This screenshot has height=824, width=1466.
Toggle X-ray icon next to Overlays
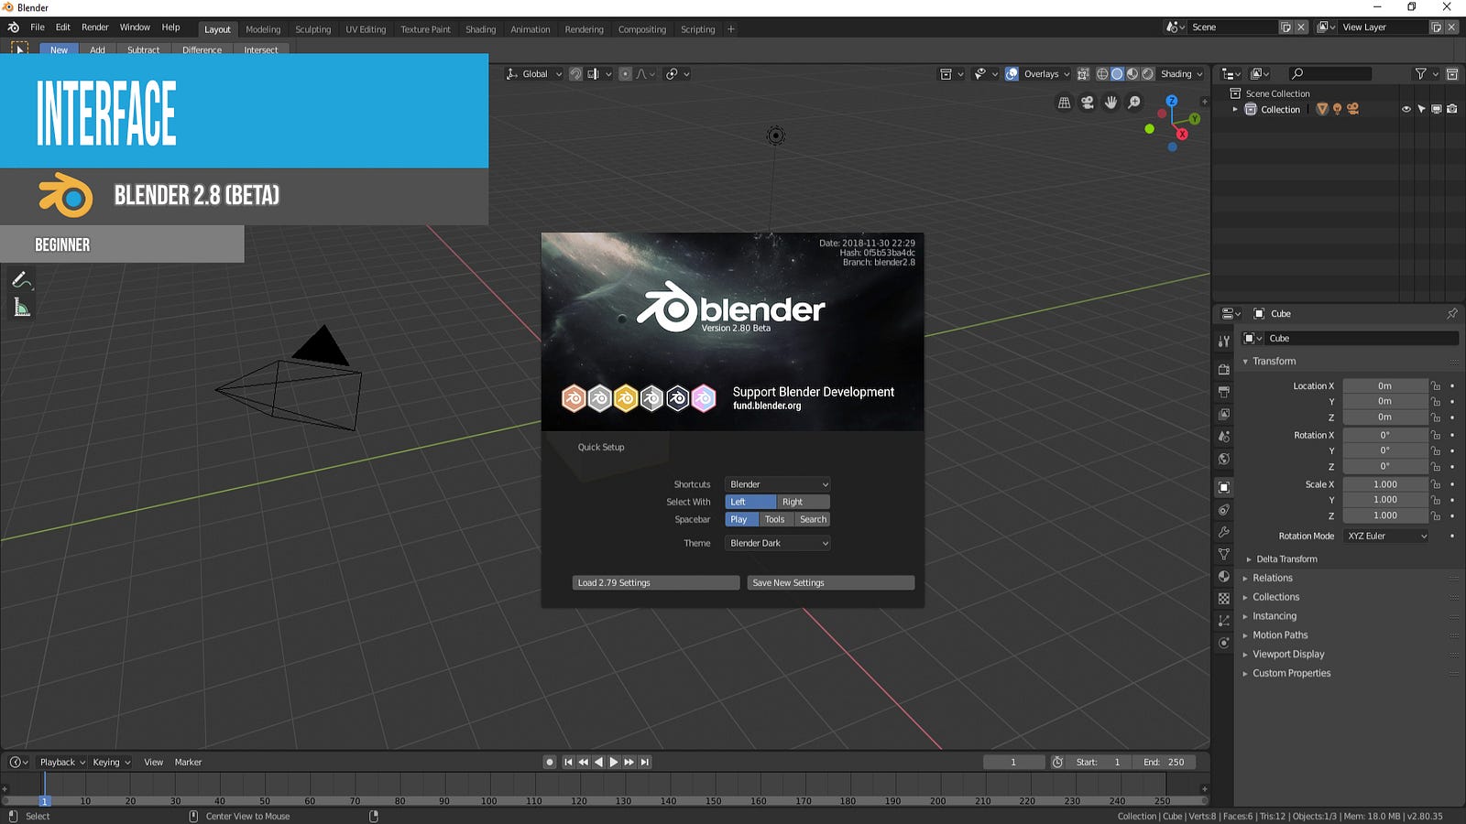coord(1083,74)
